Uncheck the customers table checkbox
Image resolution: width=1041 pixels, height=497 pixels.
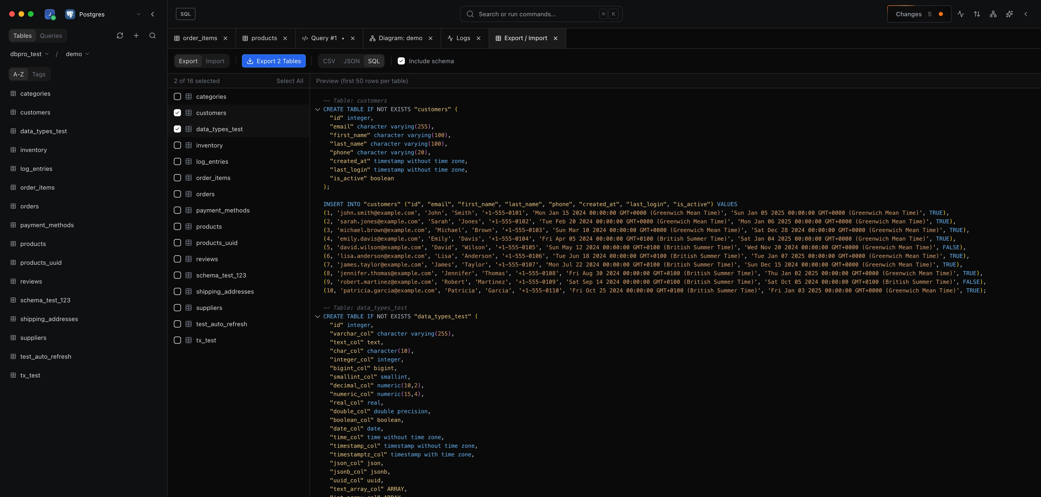(177, 113)
